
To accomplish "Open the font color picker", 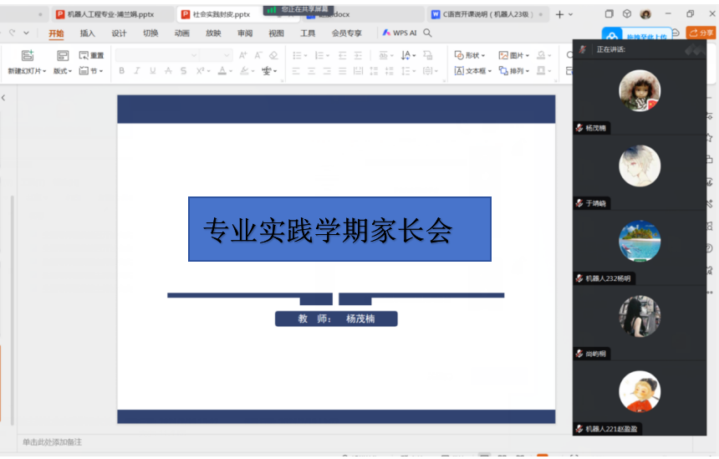I will click(x=225, y=71).
